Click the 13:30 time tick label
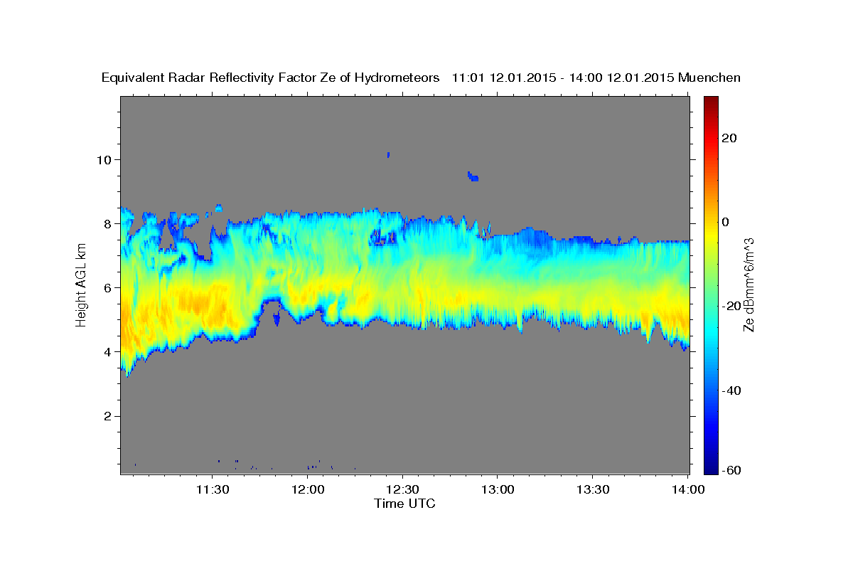Screen dimensions: 853x569 [x=592, y=489]
